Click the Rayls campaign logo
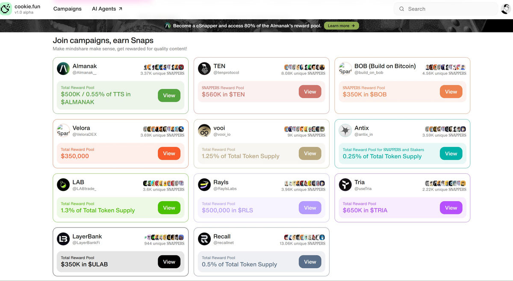This screenshot has width=513, height=281. coord(204,185)
